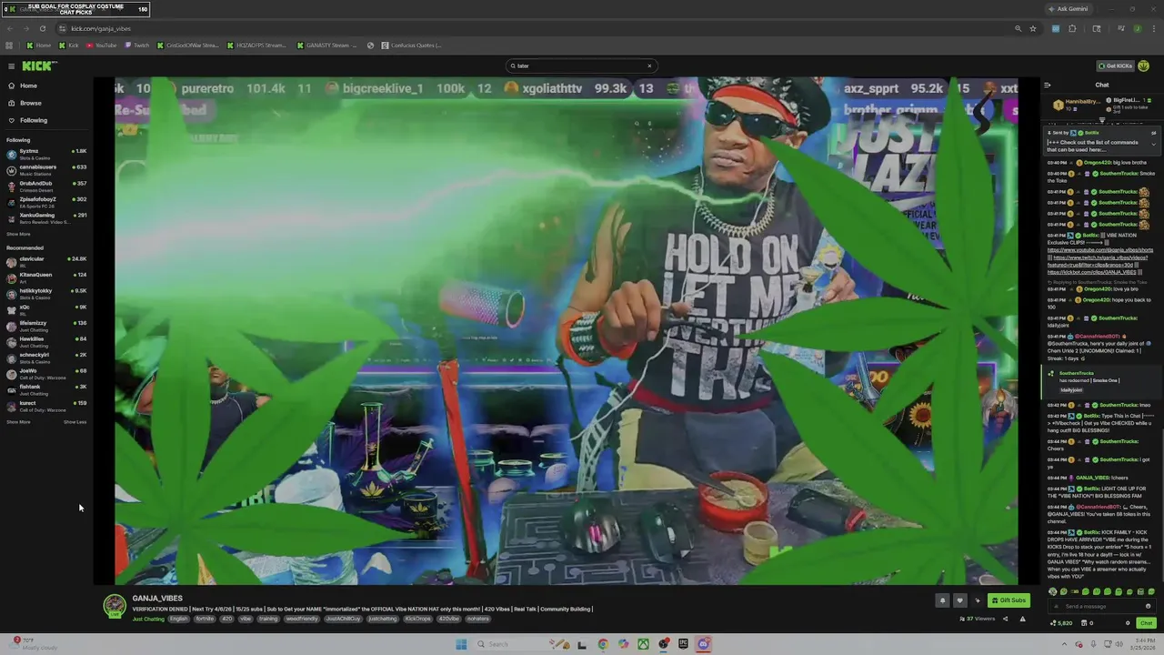Open the Twitch bookmark
The width and height of the screenshot is (1164, 655).
tap(136, 45)
